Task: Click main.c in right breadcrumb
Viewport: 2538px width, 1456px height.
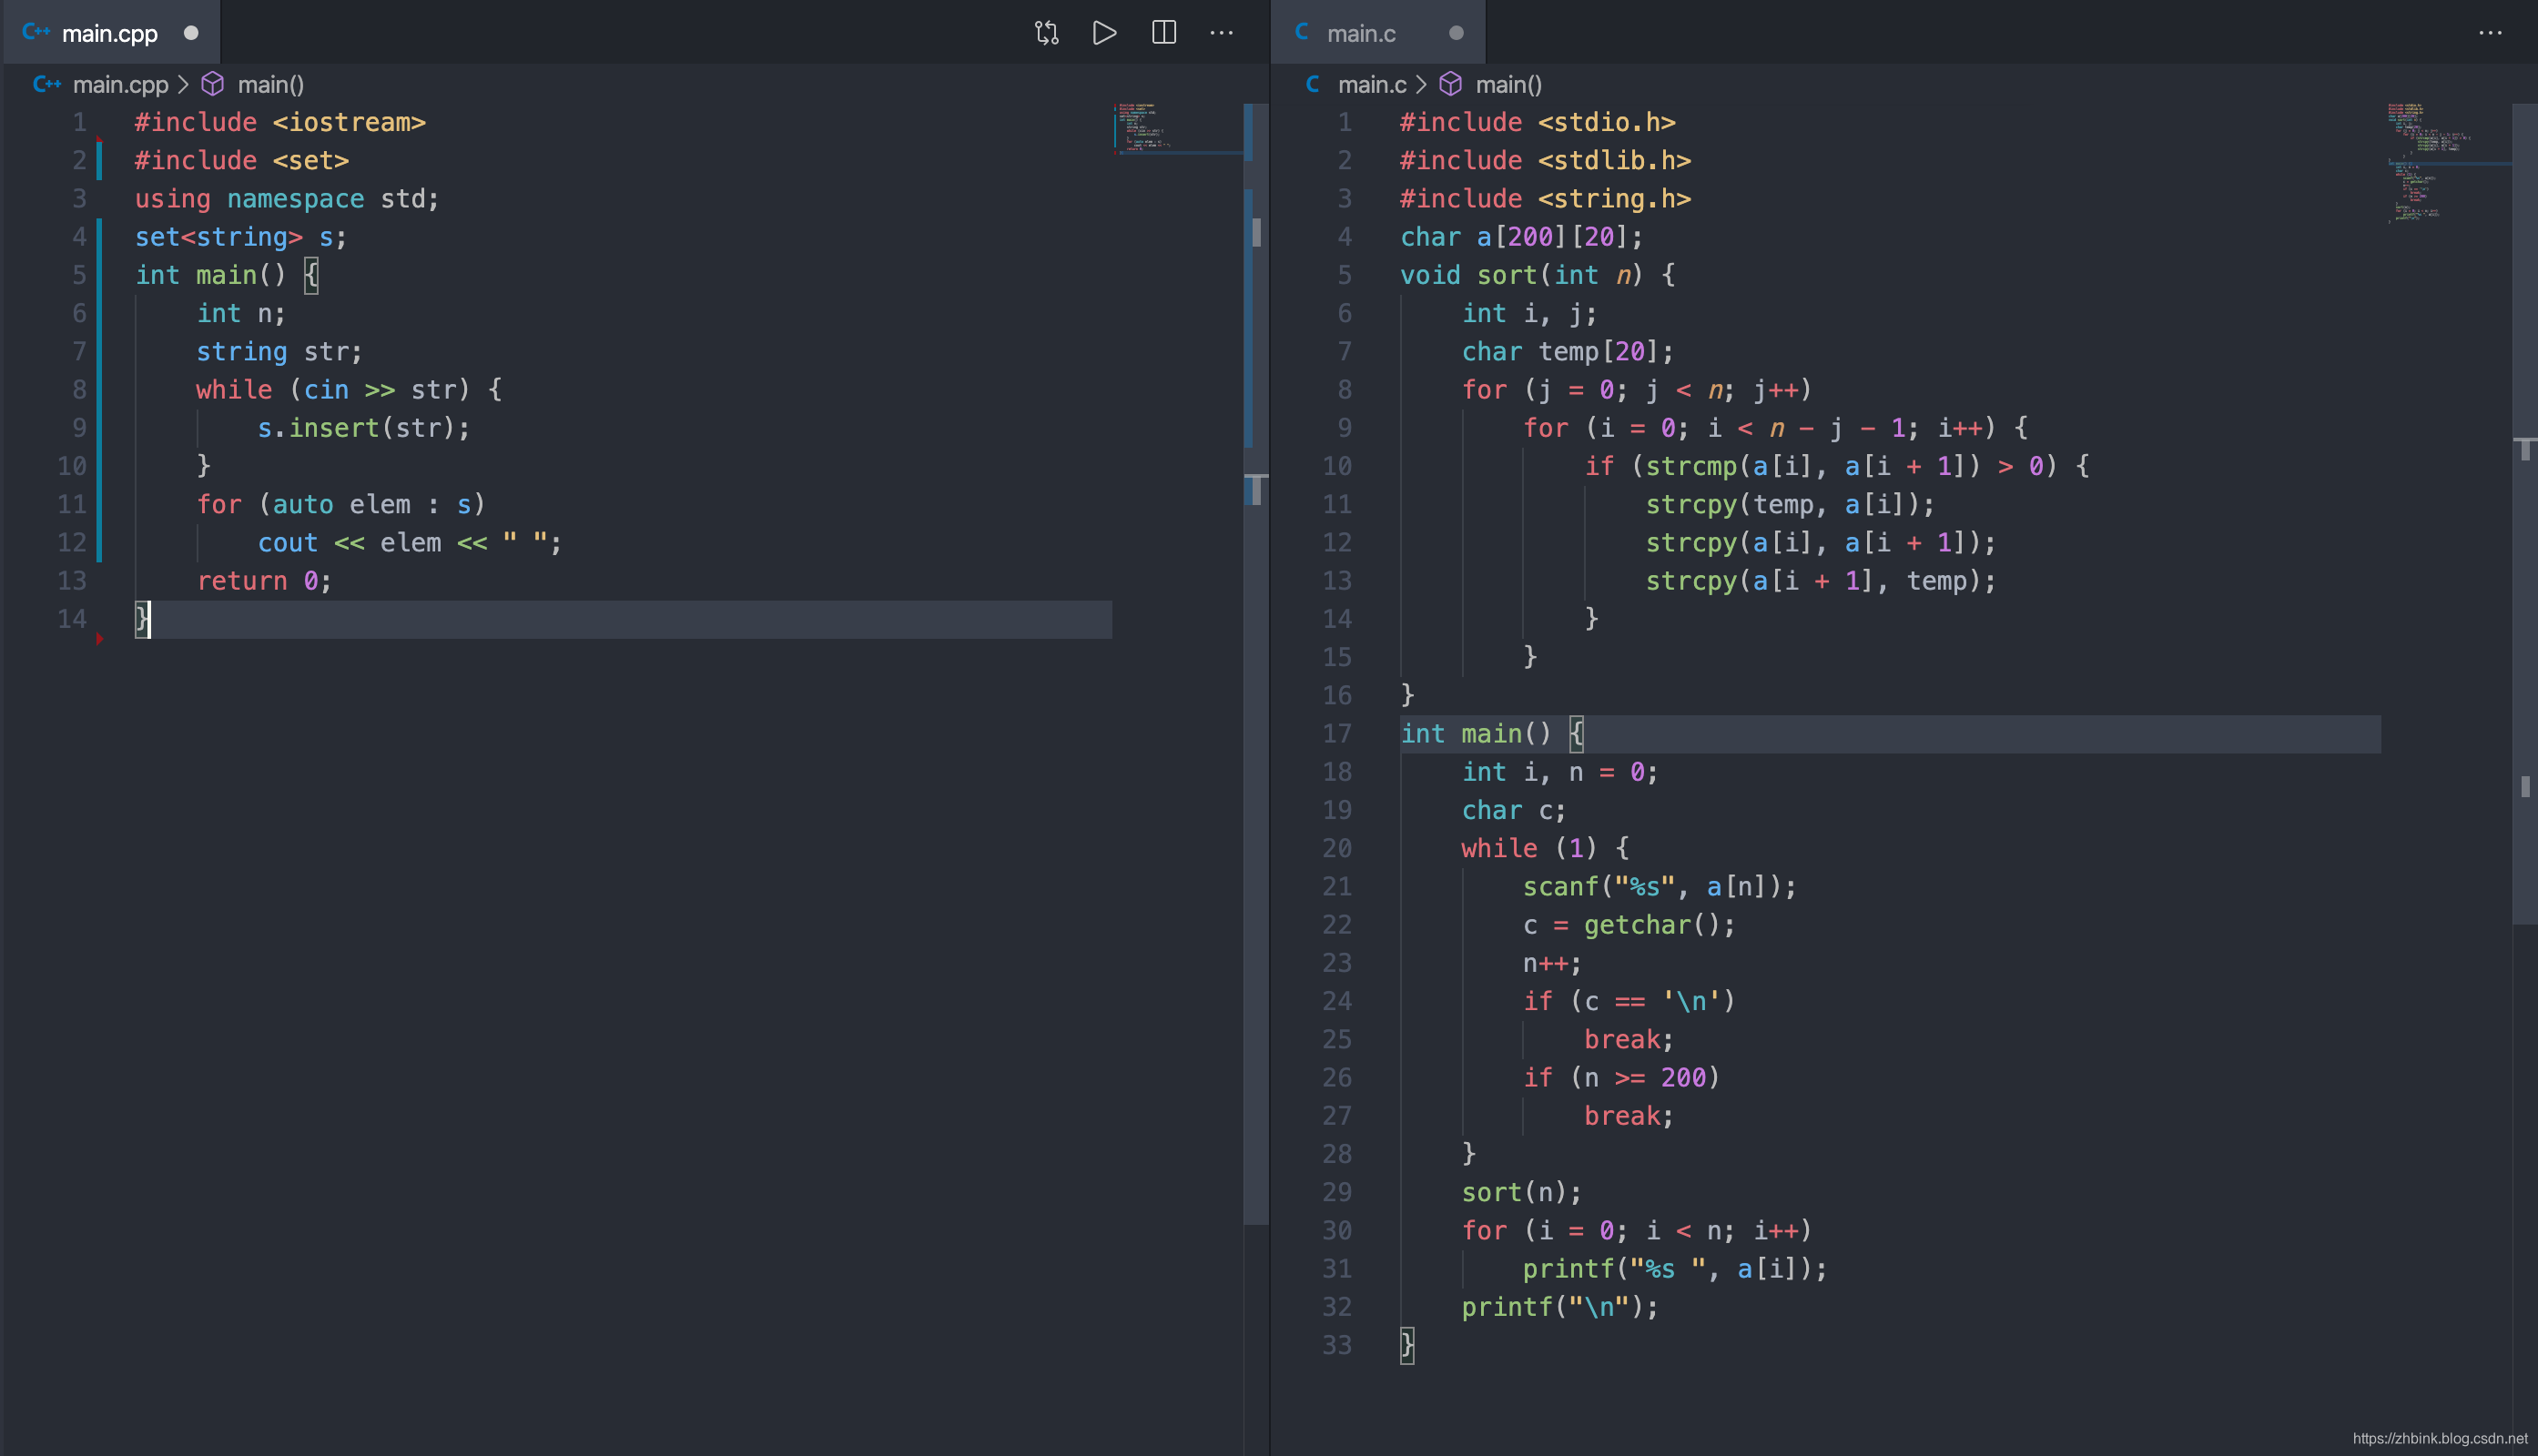Action: pos(1372,85)
